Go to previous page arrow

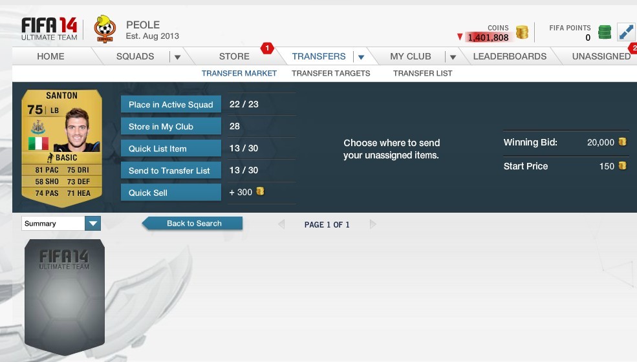point(281,224)
